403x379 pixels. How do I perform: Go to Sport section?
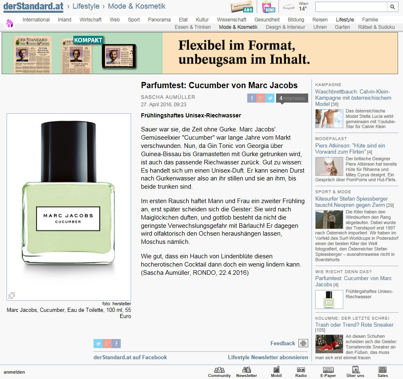click(134, 19)
